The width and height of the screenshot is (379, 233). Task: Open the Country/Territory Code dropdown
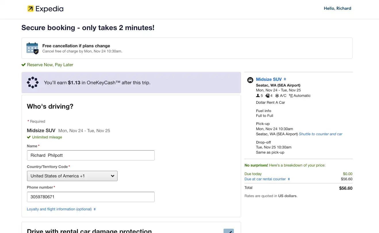(x=72, y=176)
